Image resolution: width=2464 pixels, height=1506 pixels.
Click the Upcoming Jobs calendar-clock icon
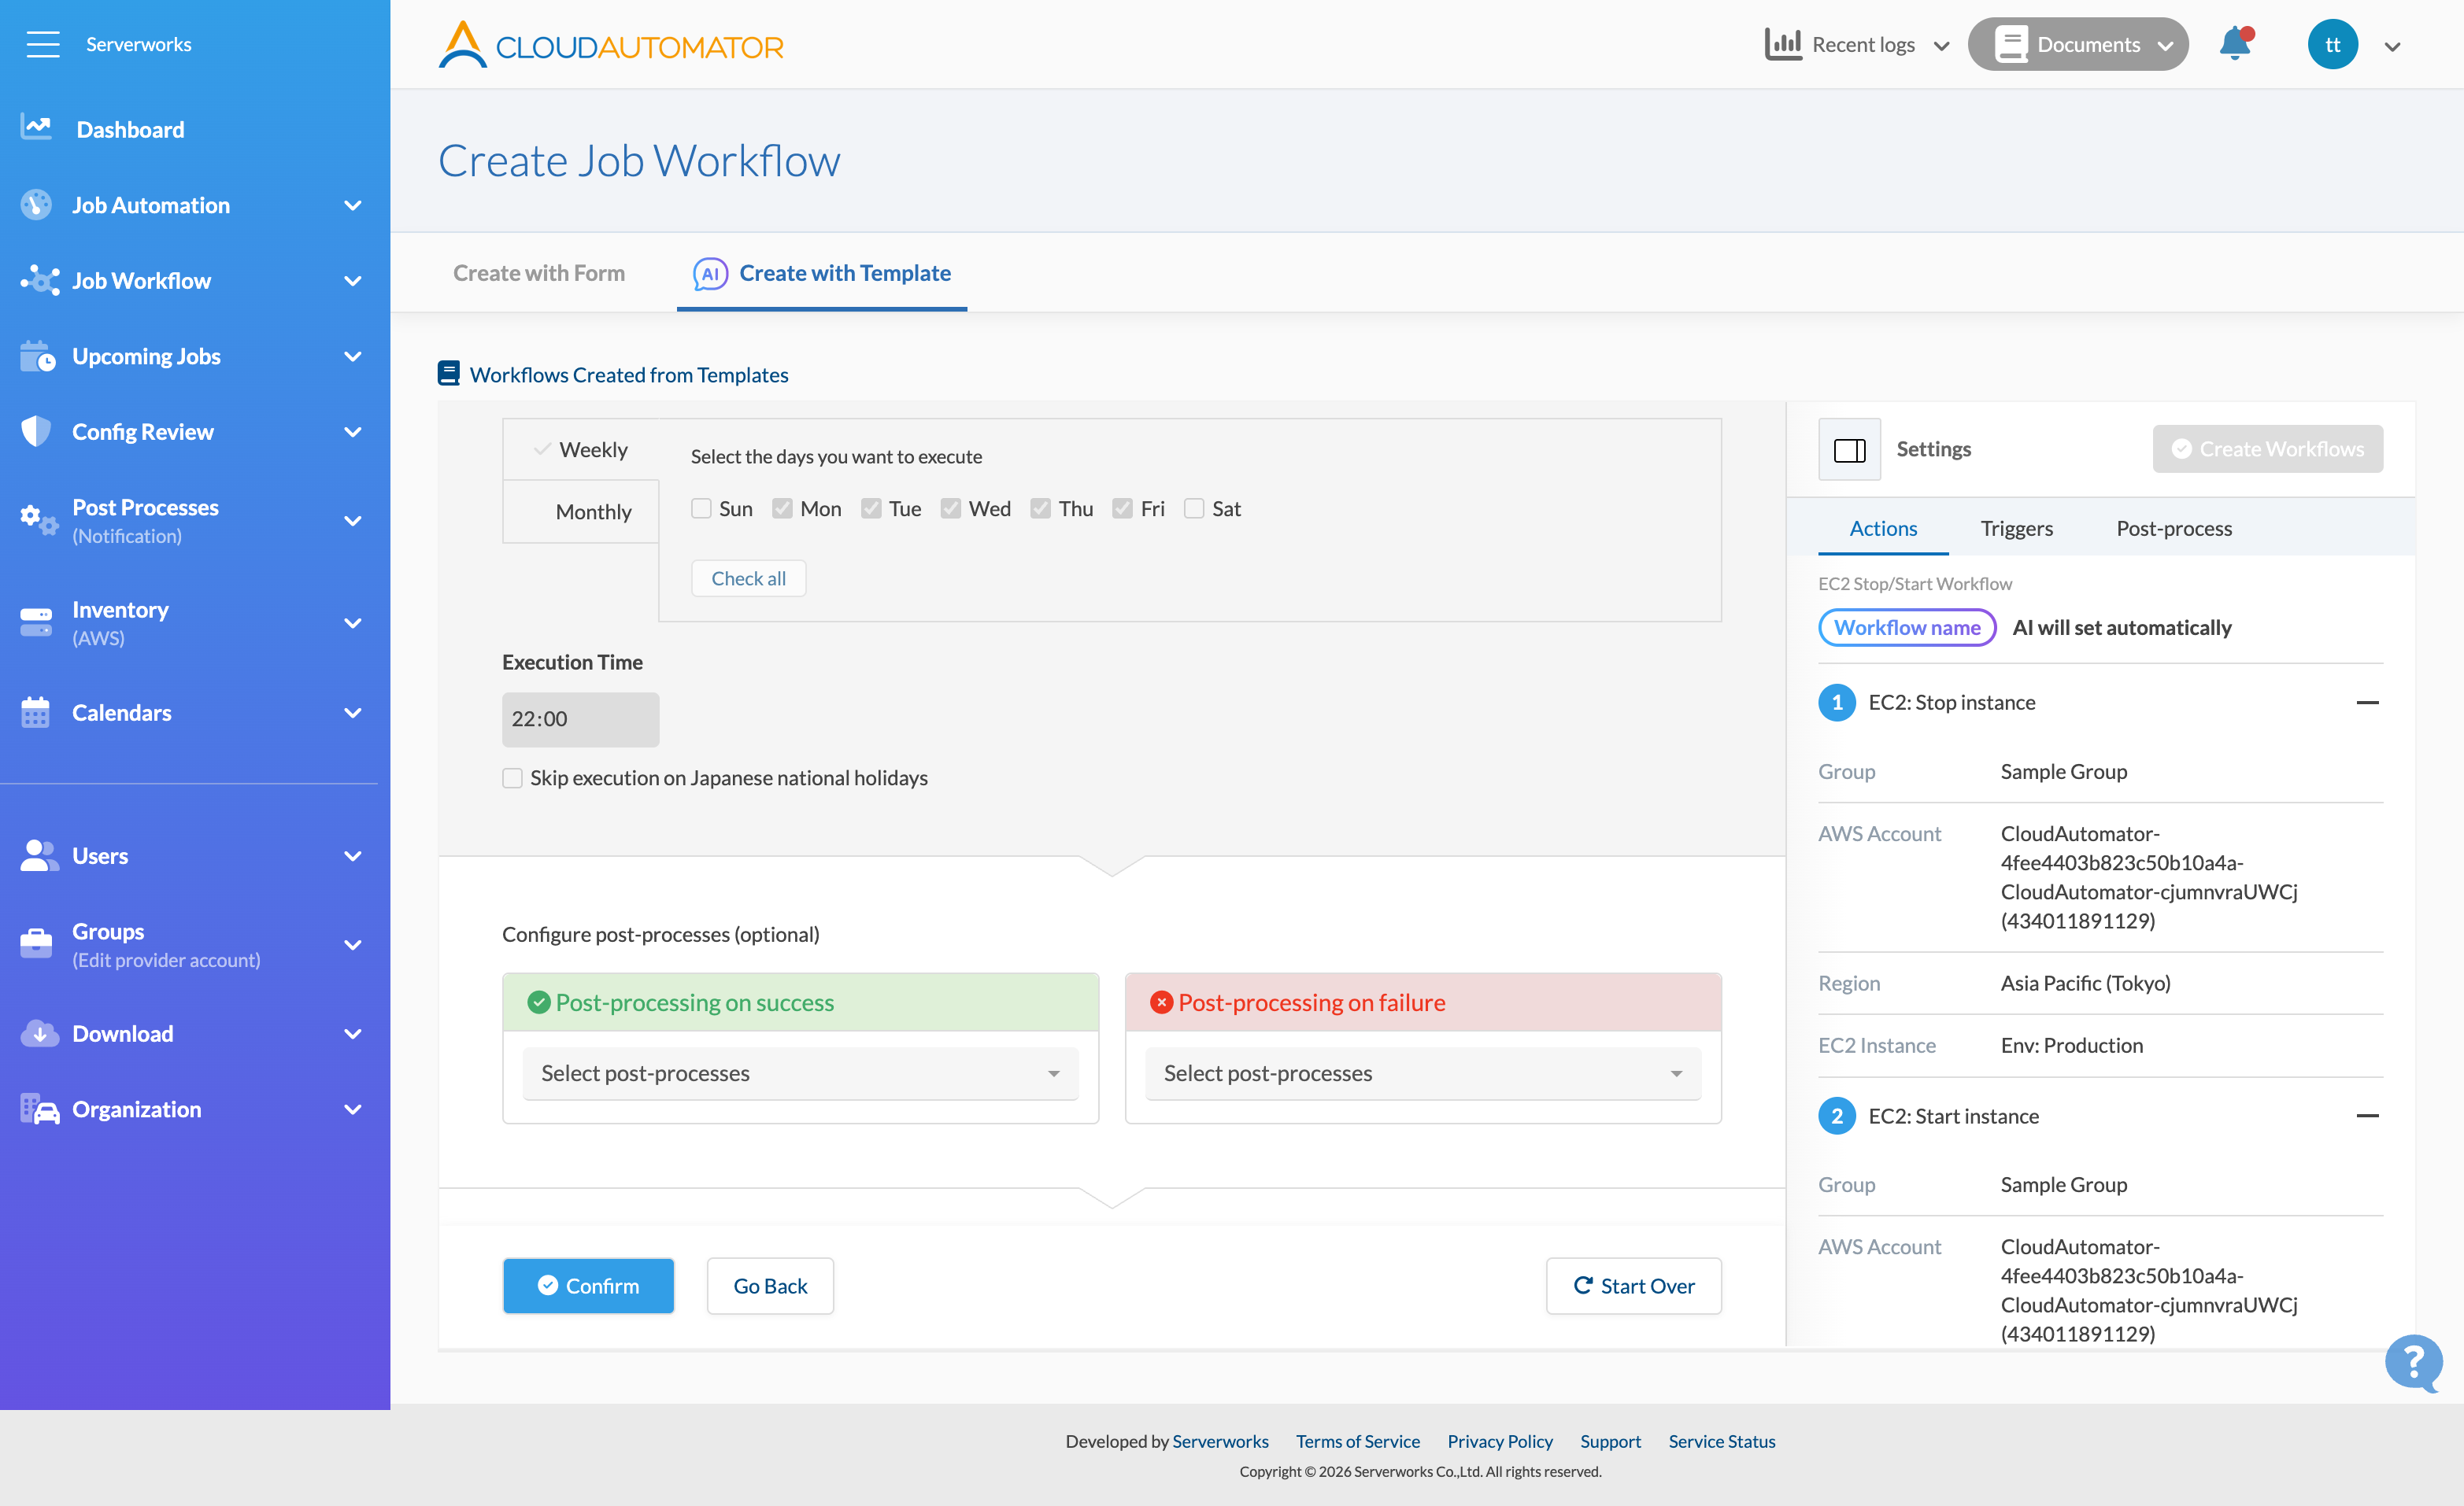pos(38,356)
